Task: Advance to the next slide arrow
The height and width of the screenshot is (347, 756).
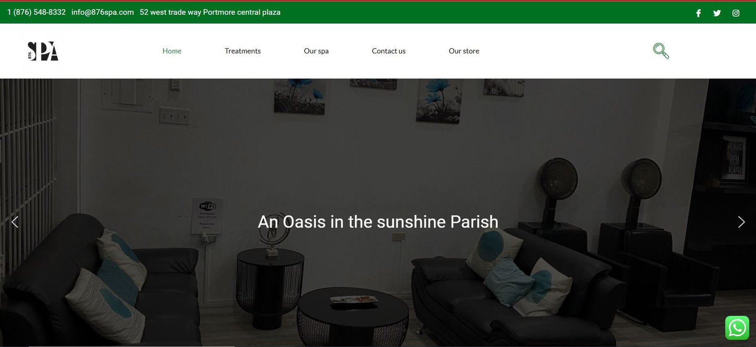Action: tap(741, 222)
